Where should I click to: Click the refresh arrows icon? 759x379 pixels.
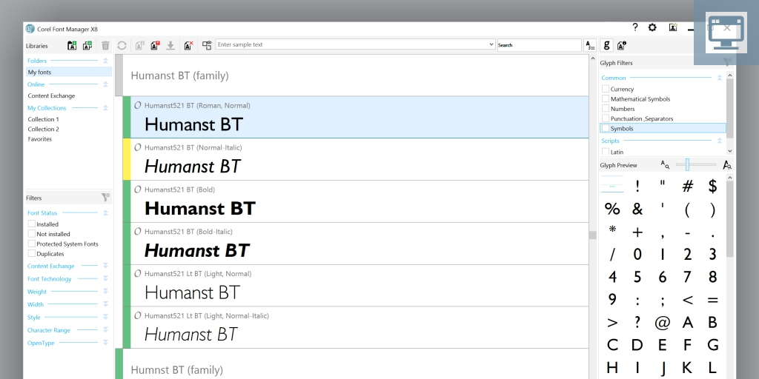point(122,45)
